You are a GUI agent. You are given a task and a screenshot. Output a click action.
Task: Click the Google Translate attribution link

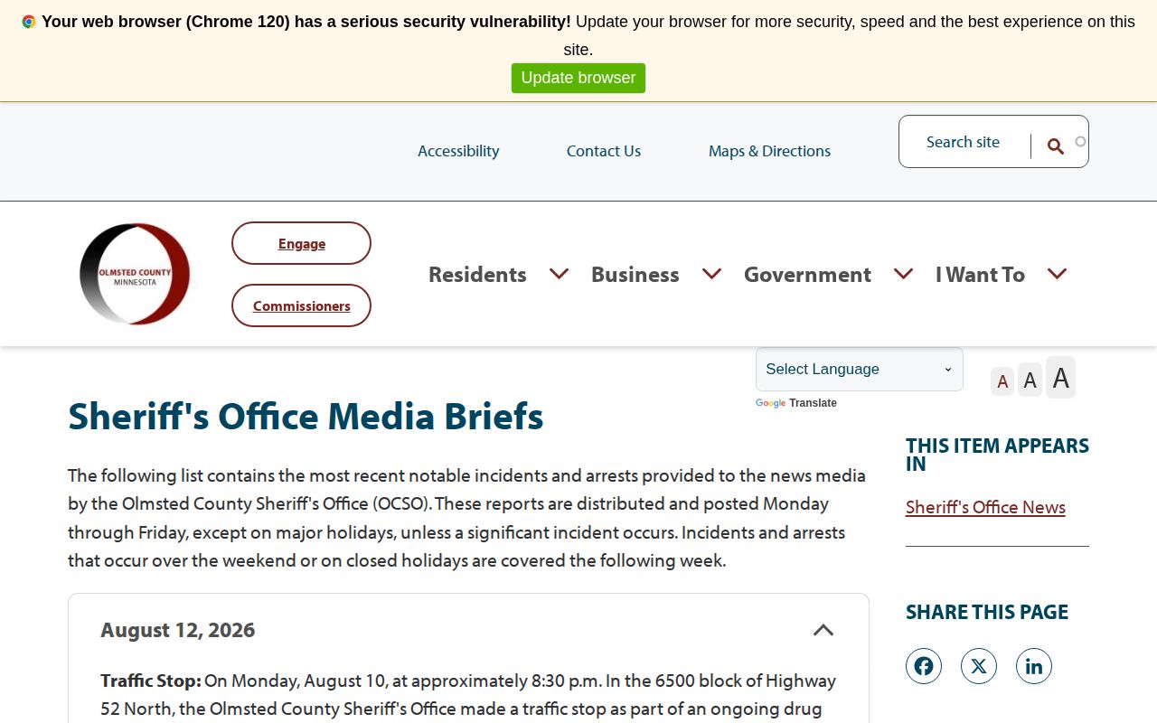pyautogui.click(x=796, y=403)
